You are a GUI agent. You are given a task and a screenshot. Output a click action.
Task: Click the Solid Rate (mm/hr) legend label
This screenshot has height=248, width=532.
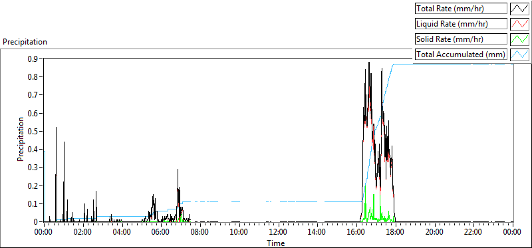[461, 39]
